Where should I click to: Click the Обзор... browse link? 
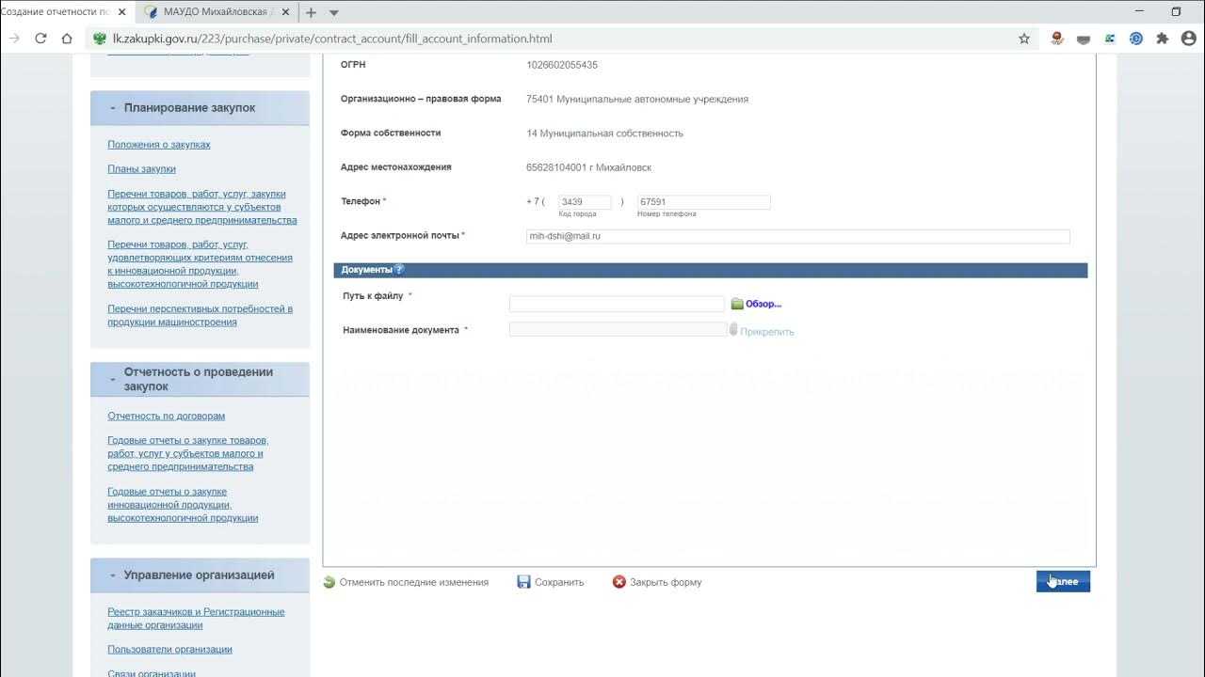[x=763, y=305]
